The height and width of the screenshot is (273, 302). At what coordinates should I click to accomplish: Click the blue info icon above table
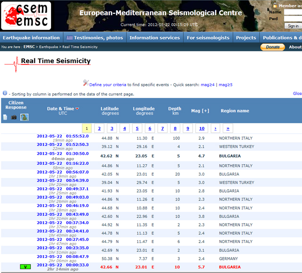tap(5, 94)
